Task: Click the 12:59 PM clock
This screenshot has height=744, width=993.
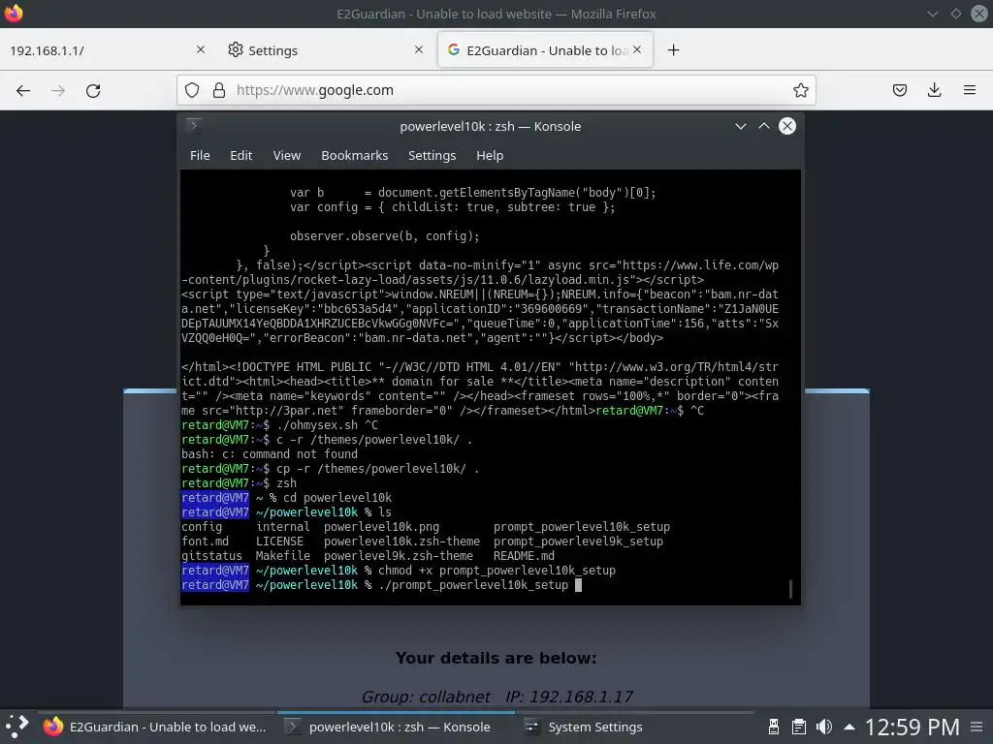Action: [912, 727]
